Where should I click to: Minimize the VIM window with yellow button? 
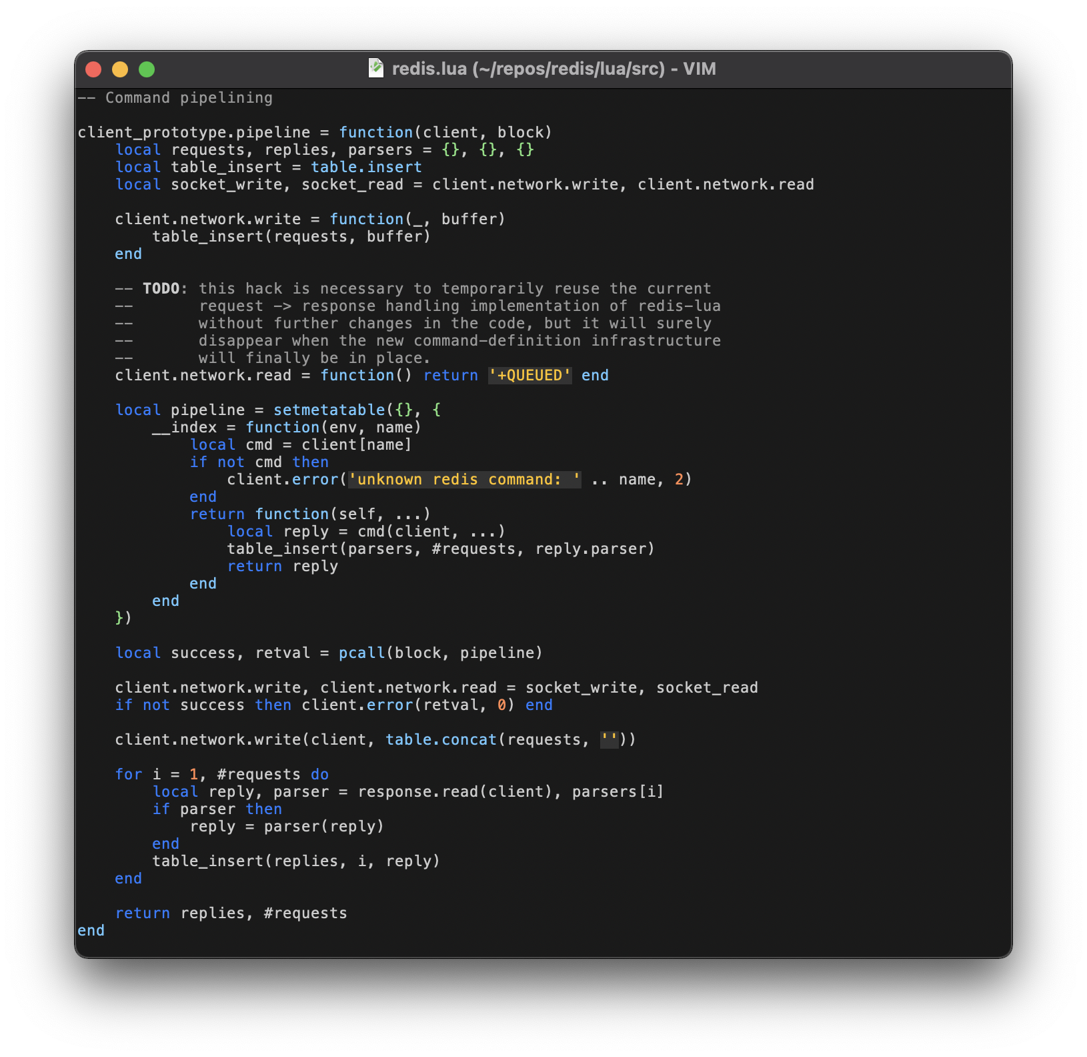(120, 69)
